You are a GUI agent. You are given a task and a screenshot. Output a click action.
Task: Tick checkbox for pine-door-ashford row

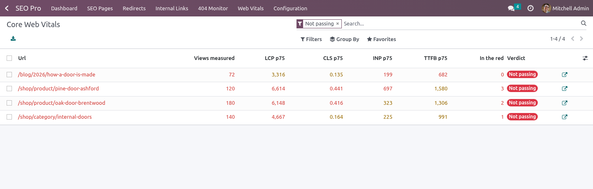coord(9,89)
